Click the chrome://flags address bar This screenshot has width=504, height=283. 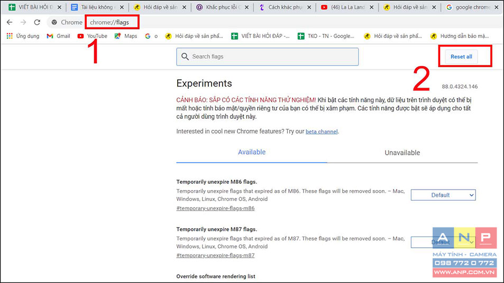click(109, 22)
